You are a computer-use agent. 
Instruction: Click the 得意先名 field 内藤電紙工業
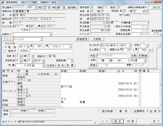[39, 11]
